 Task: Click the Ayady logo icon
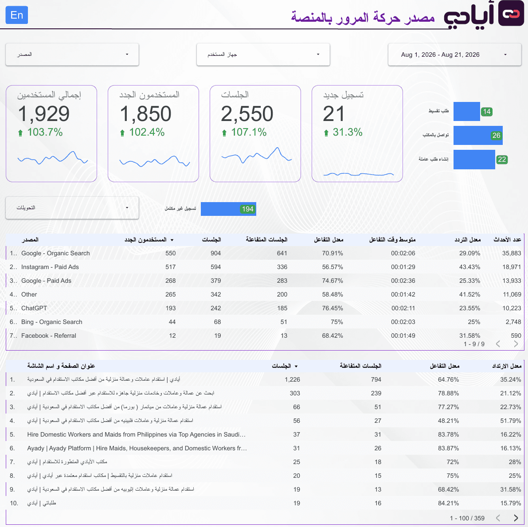coord(511,13)
